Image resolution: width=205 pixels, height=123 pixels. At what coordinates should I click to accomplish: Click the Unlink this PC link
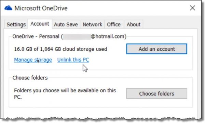[73, 60]
